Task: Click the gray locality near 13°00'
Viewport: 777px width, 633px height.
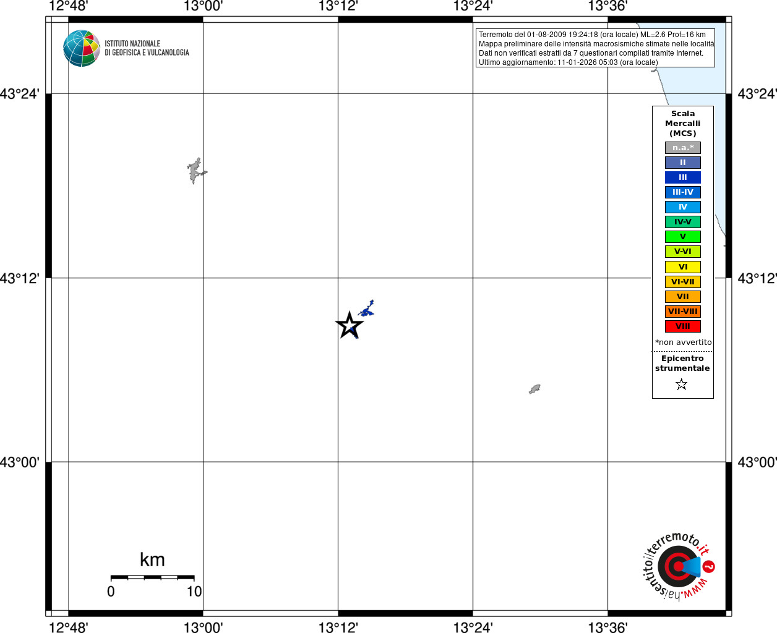Action: tap(196, 171)
